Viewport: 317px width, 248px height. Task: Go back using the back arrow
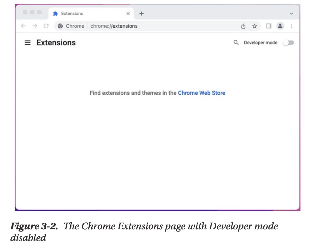coord(23,26)
